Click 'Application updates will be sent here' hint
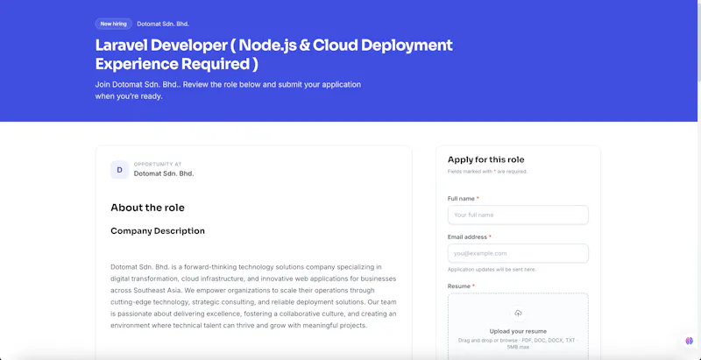 492,269
